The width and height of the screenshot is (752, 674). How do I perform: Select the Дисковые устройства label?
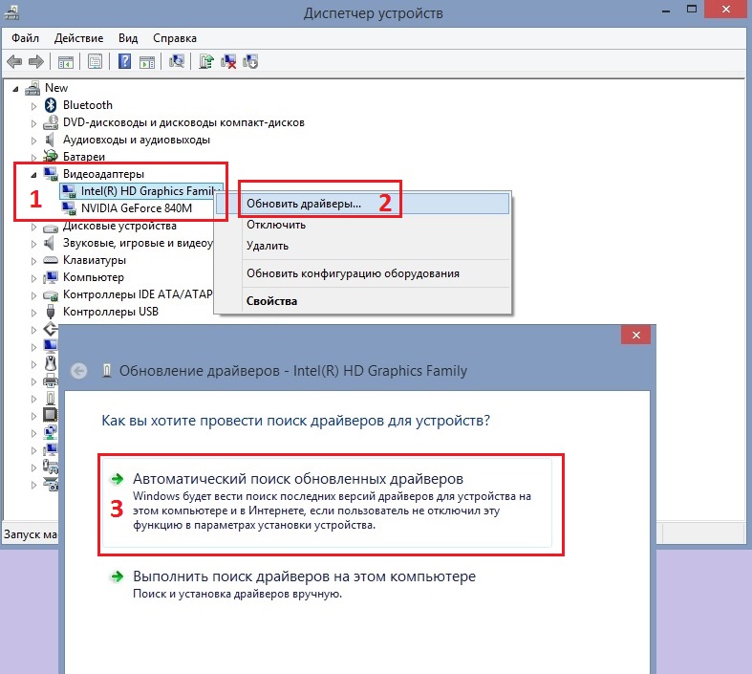tap(119, 226)
